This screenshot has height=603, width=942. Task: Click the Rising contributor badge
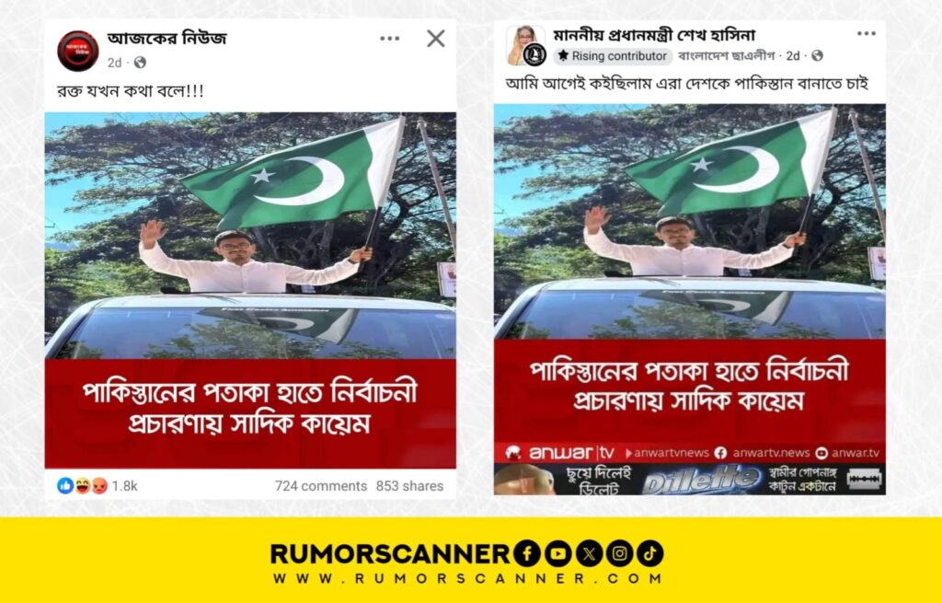coord(612,56)
